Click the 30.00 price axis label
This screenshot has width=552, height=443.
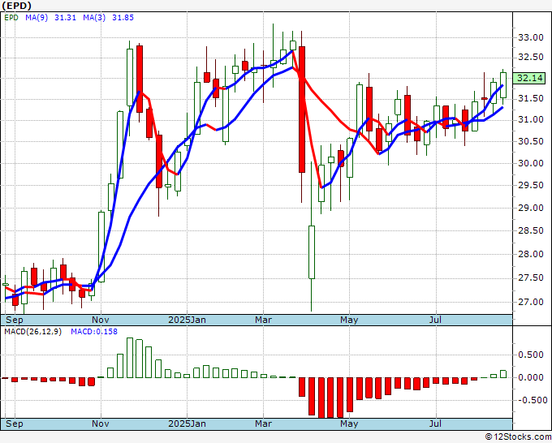pyautogui.click(x=531, y=163)
